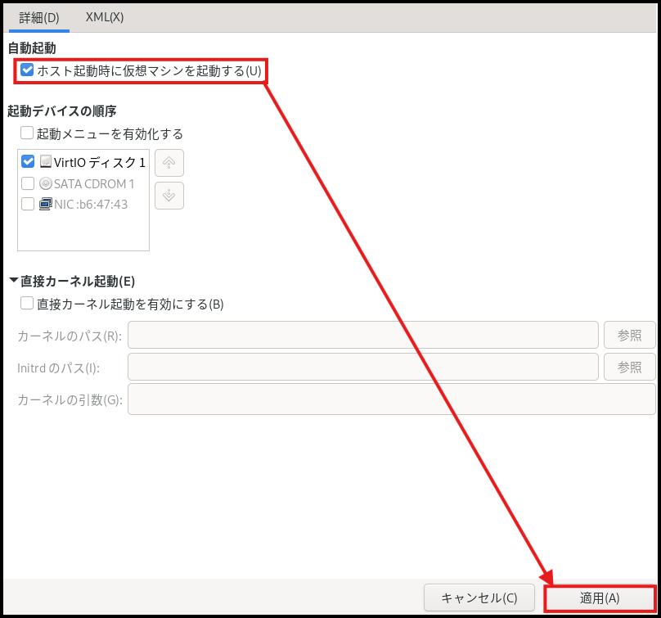Screen dimensions: 661x618
Task: Check the NIC :b6:47:43 boot device
Action: pyautogui.click(x=28, y=204)
